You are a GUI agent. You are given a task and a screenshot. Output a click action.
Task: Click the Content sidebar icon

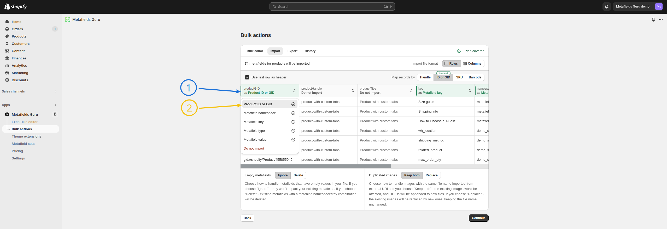coord(7,51)
